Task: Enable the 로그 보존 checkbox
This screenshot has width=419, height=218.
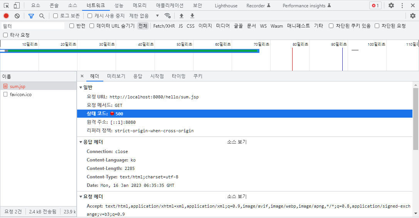Action: point(56,16)
